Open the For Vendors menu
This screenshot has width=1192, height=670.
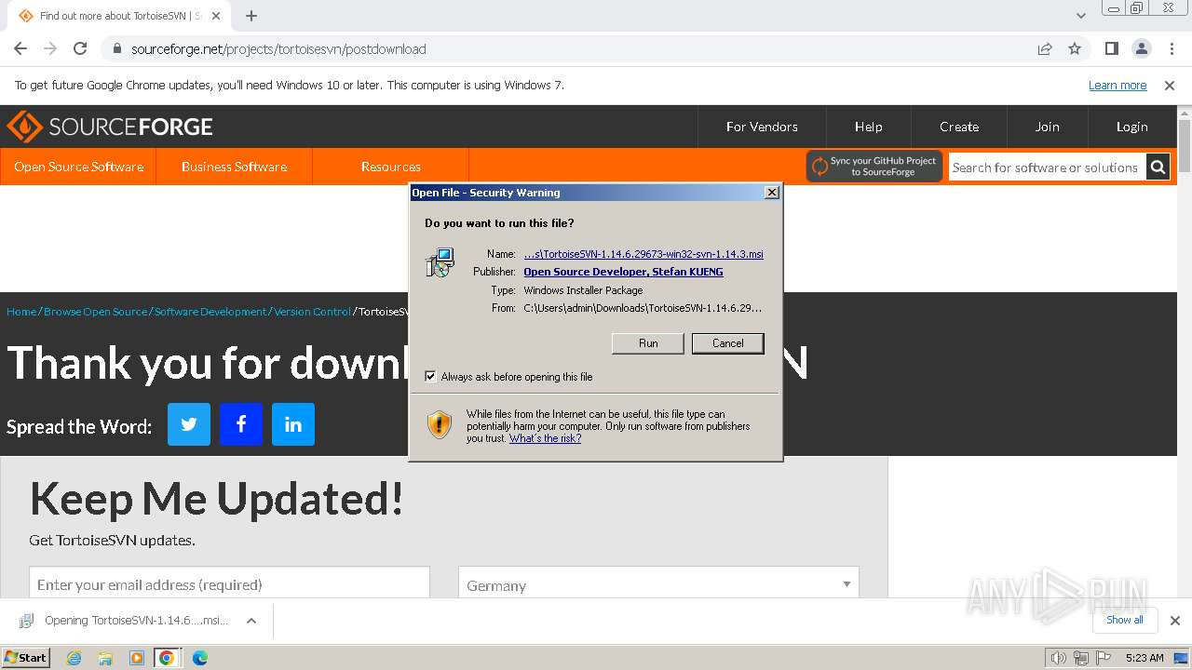[762, 127]
